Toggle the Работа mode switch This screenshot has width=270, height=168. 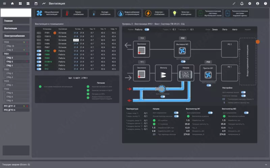[147, 30]
